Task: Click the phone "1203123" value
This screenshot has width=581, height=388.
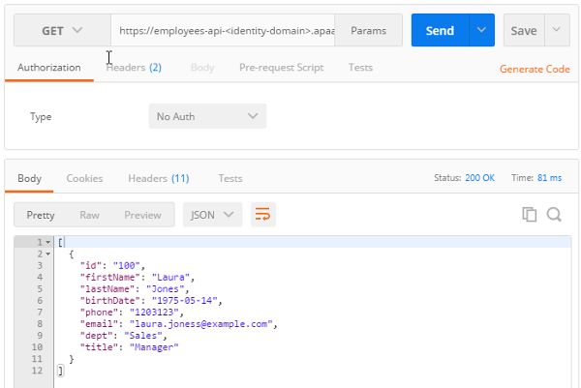Action: point(154,313)
